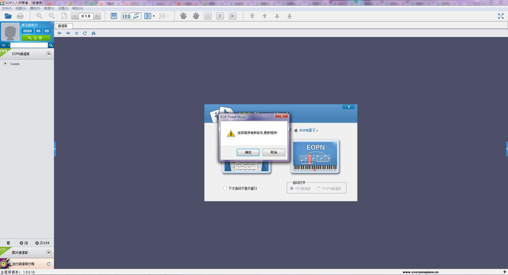Click the music note display icon
Image resolution: width=508 pixels, height=275 pixels.
(x=137, y=16)
